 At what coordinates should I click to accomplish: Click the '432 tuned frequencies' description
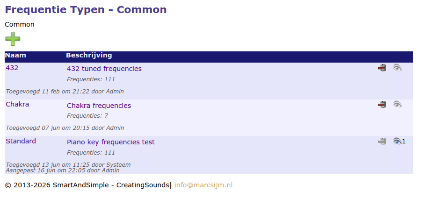click(104, 69)
